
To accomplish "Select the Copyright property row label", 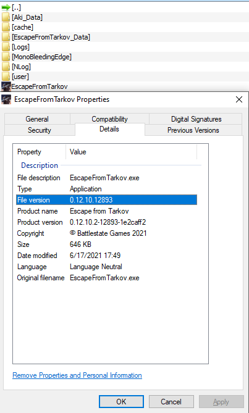I will (30, 233).
